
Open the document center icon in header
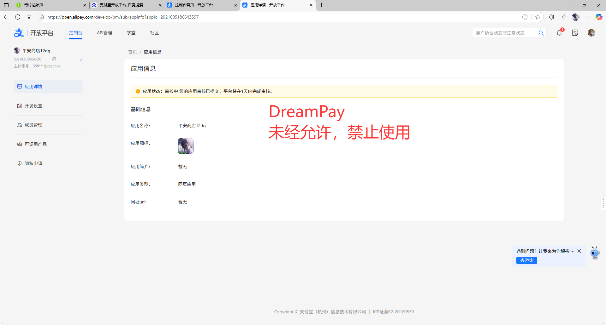(575, 33)
